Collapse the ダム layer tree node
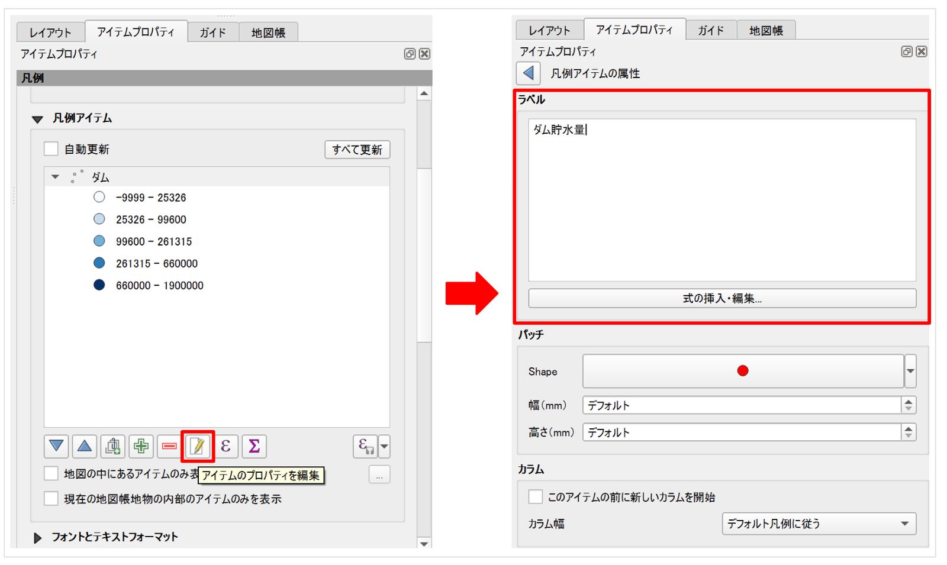 (x=55, y=177)
